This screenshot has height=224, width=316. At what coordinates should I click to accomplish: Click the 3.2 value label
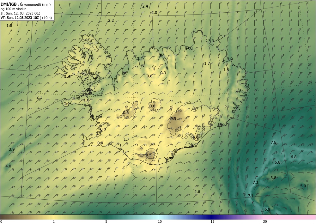pyautogui.click(x=140, y=59)
